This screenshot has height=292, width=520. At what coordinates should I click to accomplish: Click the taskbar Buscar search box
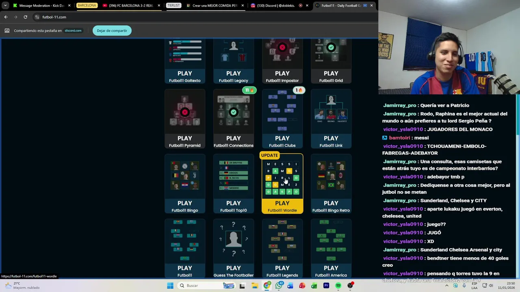(207, 286)
